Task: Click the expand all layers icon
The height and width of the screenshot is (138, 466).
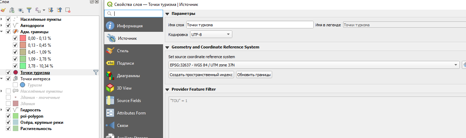Action: click(x=51, y=10)
